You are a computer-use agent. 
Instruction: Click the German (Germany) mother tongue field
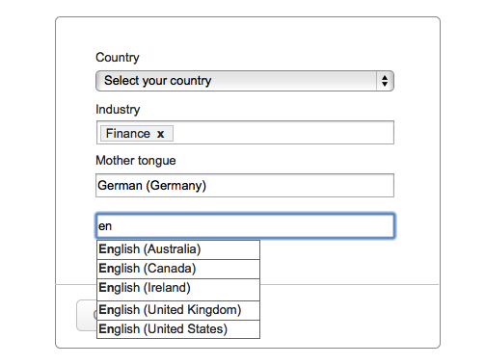(245, 185)
